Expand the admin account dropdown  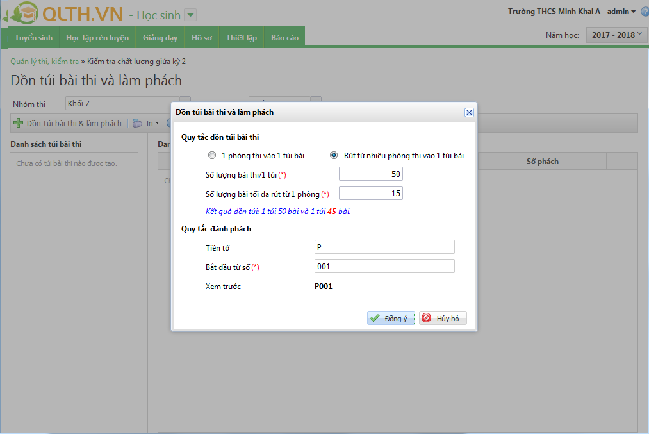click(633, 12)
